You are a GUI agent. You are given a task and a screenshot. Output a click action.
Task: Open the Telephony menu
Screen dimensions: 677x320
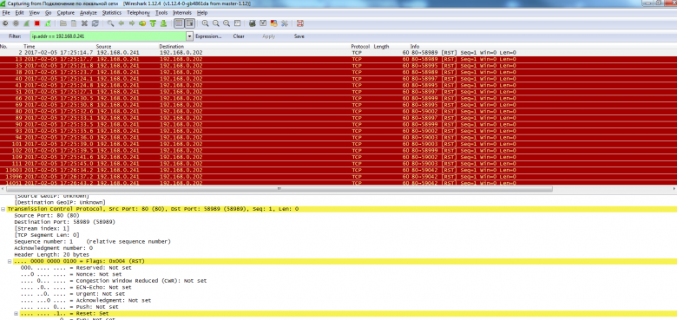[139, 13]
